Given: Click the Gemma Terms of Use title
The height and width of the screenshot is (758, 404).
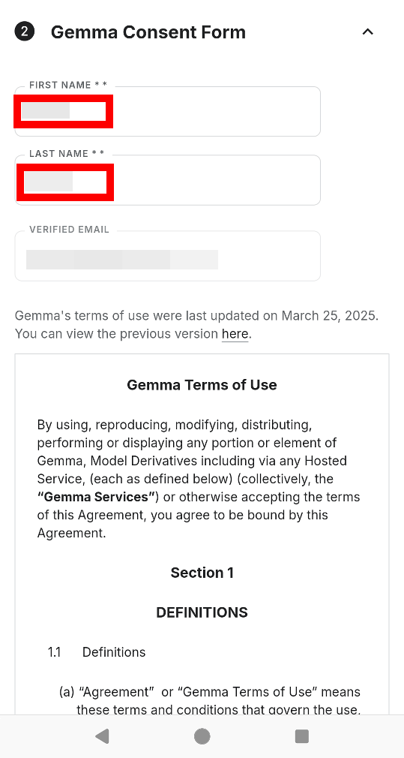Looking at the screenshot, I should point(202,385).
